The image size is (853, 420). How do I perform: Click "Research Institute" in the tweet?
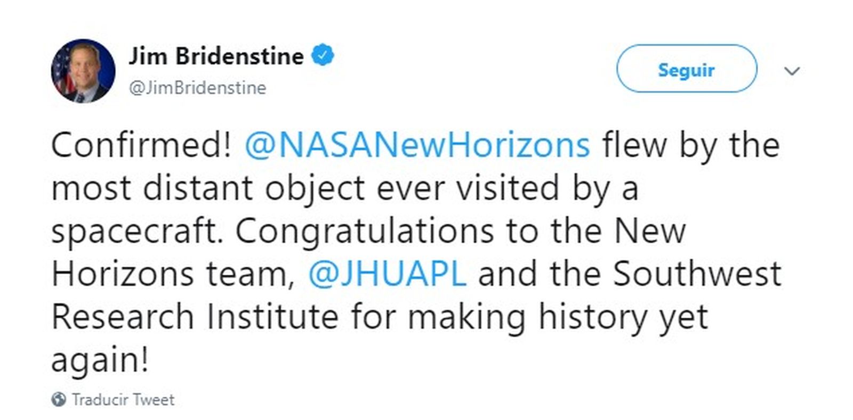(x=195, y=317)
